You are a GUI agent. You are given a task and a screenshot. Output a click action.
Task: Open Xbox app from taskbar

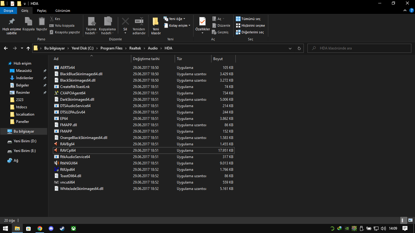point(74,228)
